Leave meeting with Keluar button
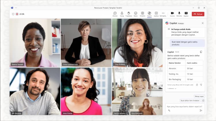This screenshot has height=121, width=216. pyautogui.click(x=198, y=14)
